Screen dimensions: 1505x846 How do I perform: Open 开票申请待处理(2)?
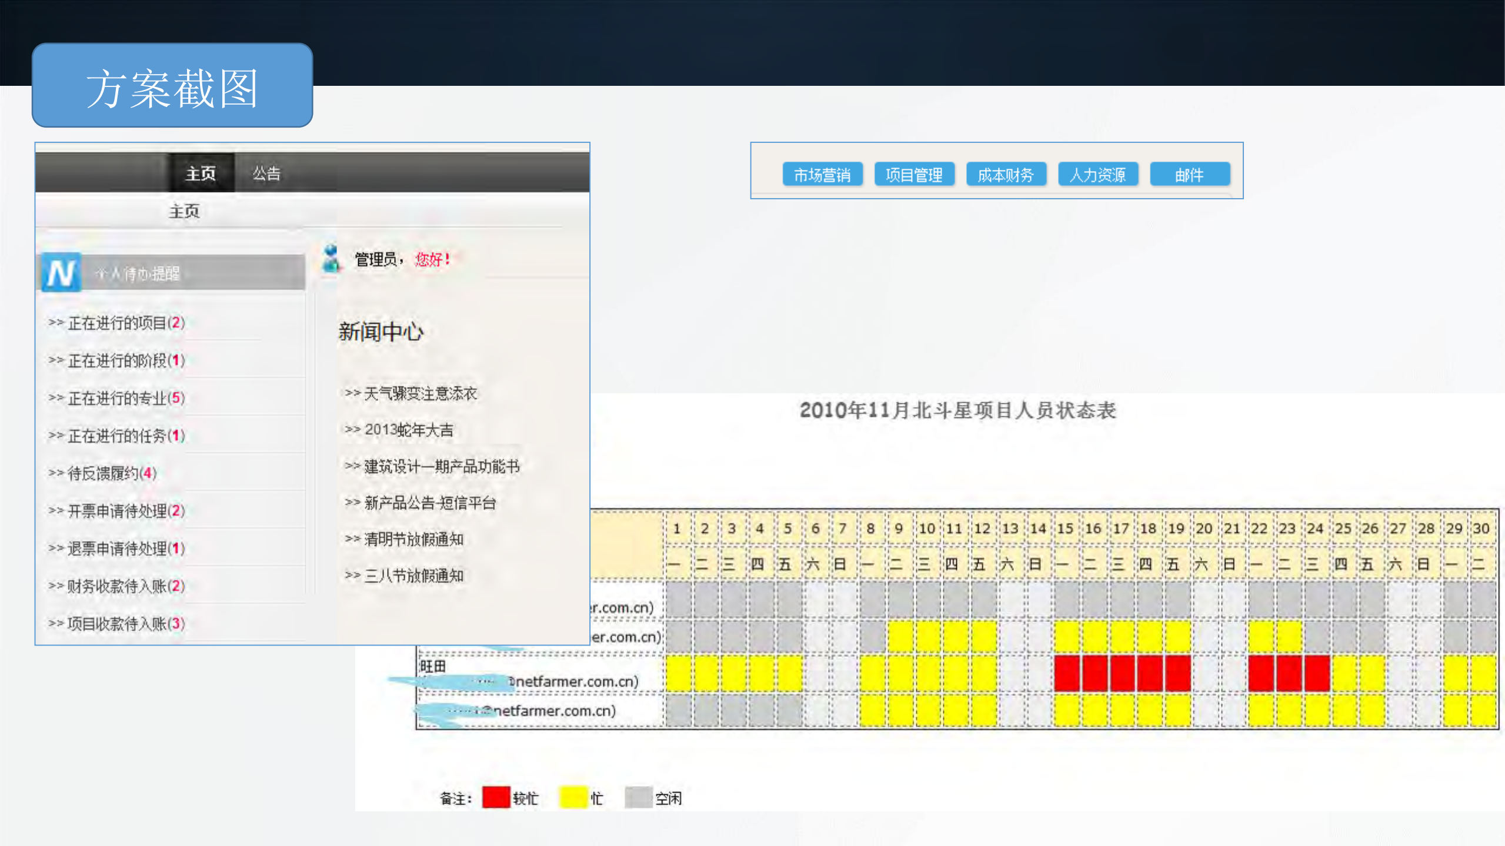117,511
